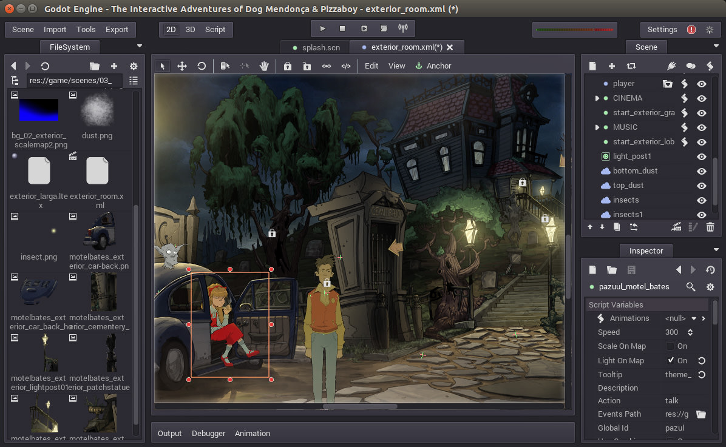Lock the selected object on canvas
The width and height of the screenshot is (726, 447).
pos(287,66)
